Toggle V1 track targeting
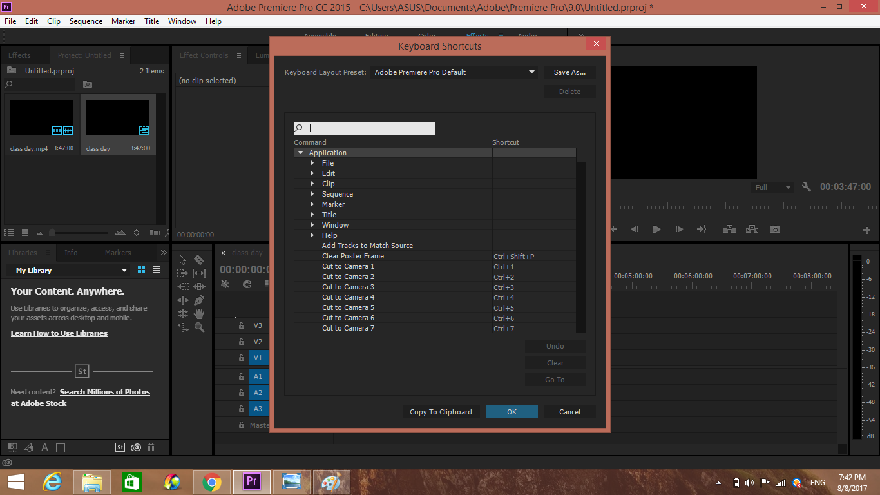 click(257, 358)
